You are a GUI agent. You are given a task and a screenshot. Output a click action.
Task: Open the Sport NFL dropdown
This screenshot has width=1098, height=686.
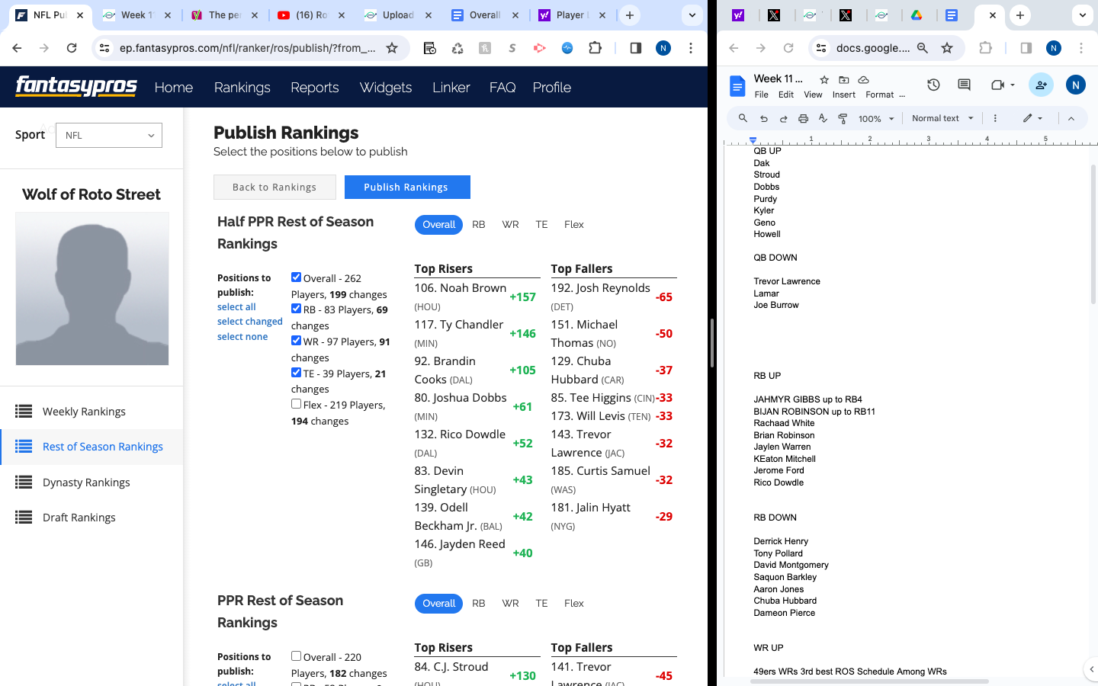click(109, 135)
